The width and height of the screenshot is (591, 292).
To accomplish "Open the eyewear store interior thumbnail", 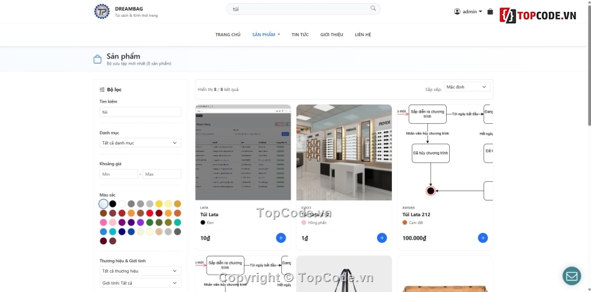I will click(344, 153).
